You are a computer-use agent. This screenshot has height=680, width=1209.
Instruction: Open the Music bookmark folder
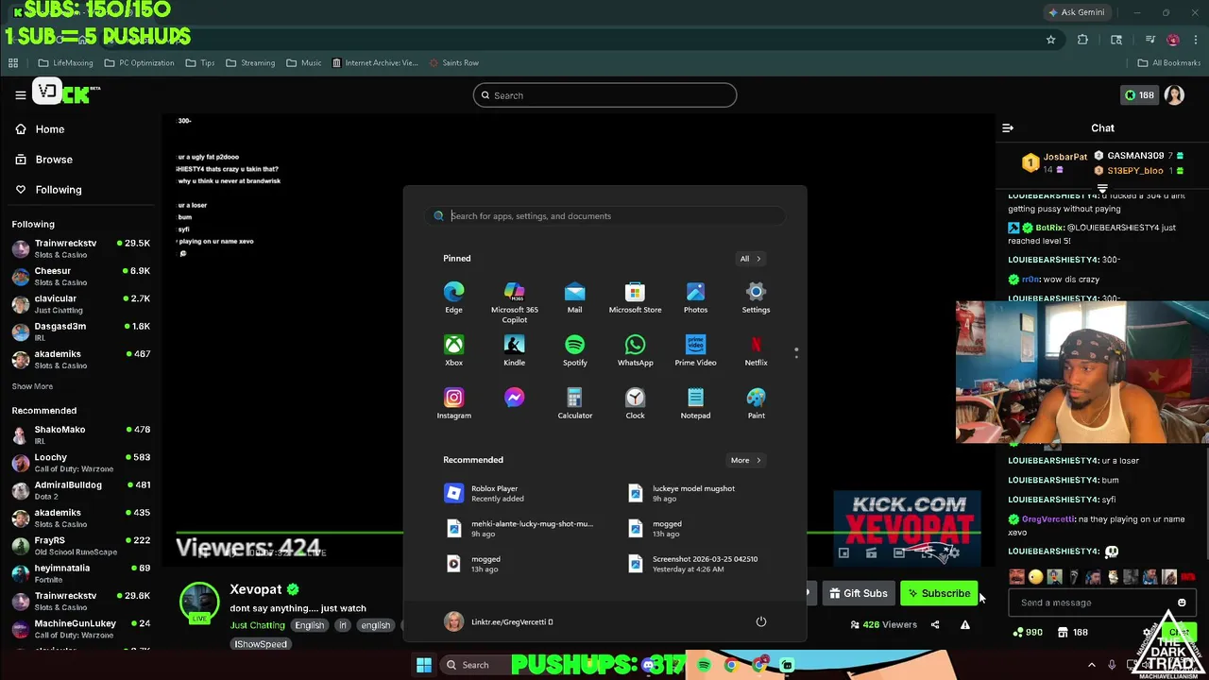(x=303, y=63)
